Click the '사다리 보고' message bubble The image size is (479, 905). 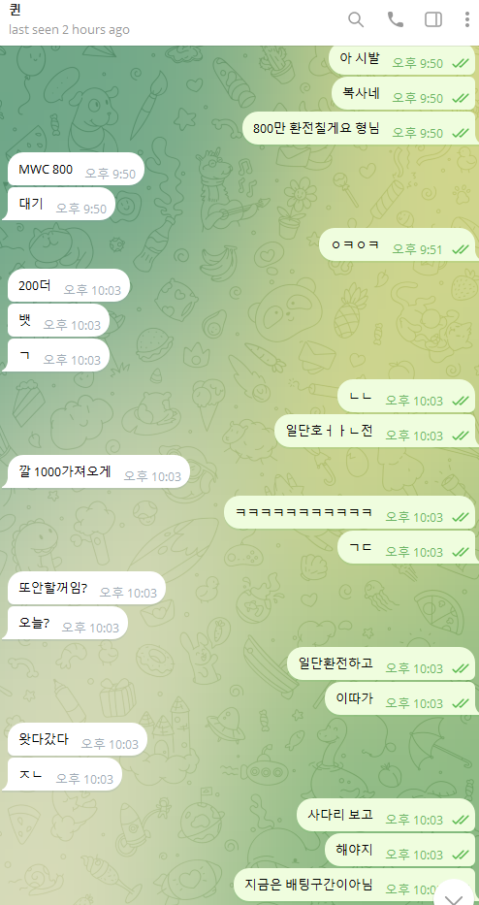tap(386, 815)
